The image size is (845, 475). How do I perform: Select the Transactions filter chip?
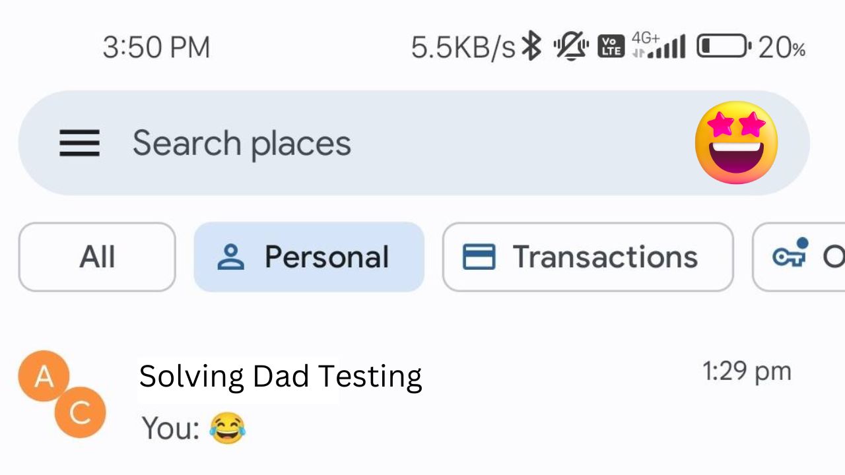coord(588,257)
